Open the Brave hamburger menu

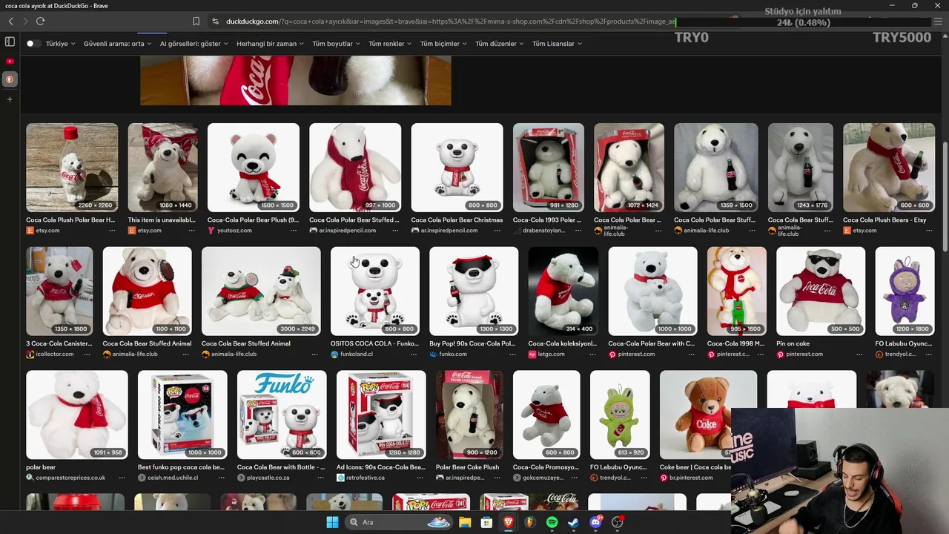click(x=938, y=22)
